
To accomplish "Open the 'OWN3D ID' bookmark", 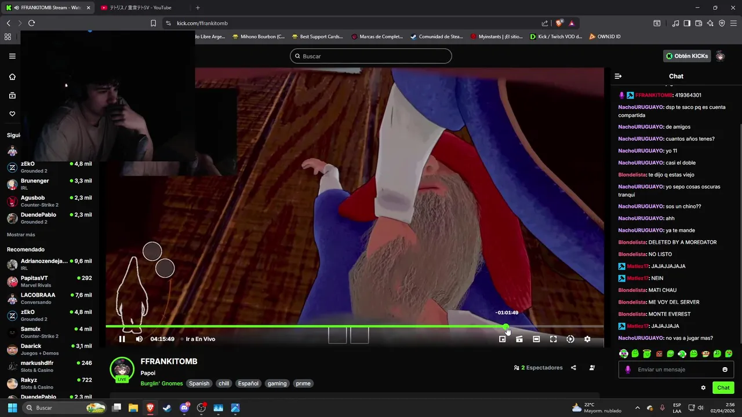I will [605, 36].
